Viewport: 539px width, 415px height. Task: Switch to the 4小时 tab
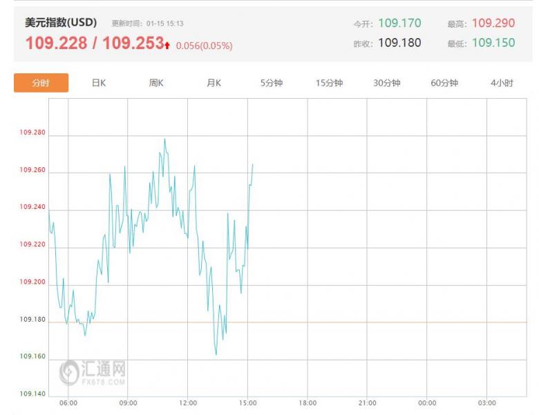tap(502, 83)
